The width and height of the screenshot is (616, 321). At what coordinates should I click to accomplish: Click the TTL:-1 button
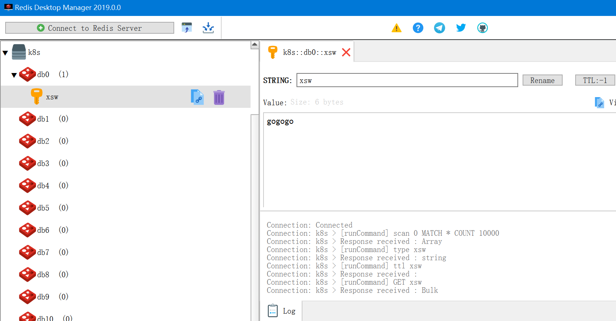(595, 80)
